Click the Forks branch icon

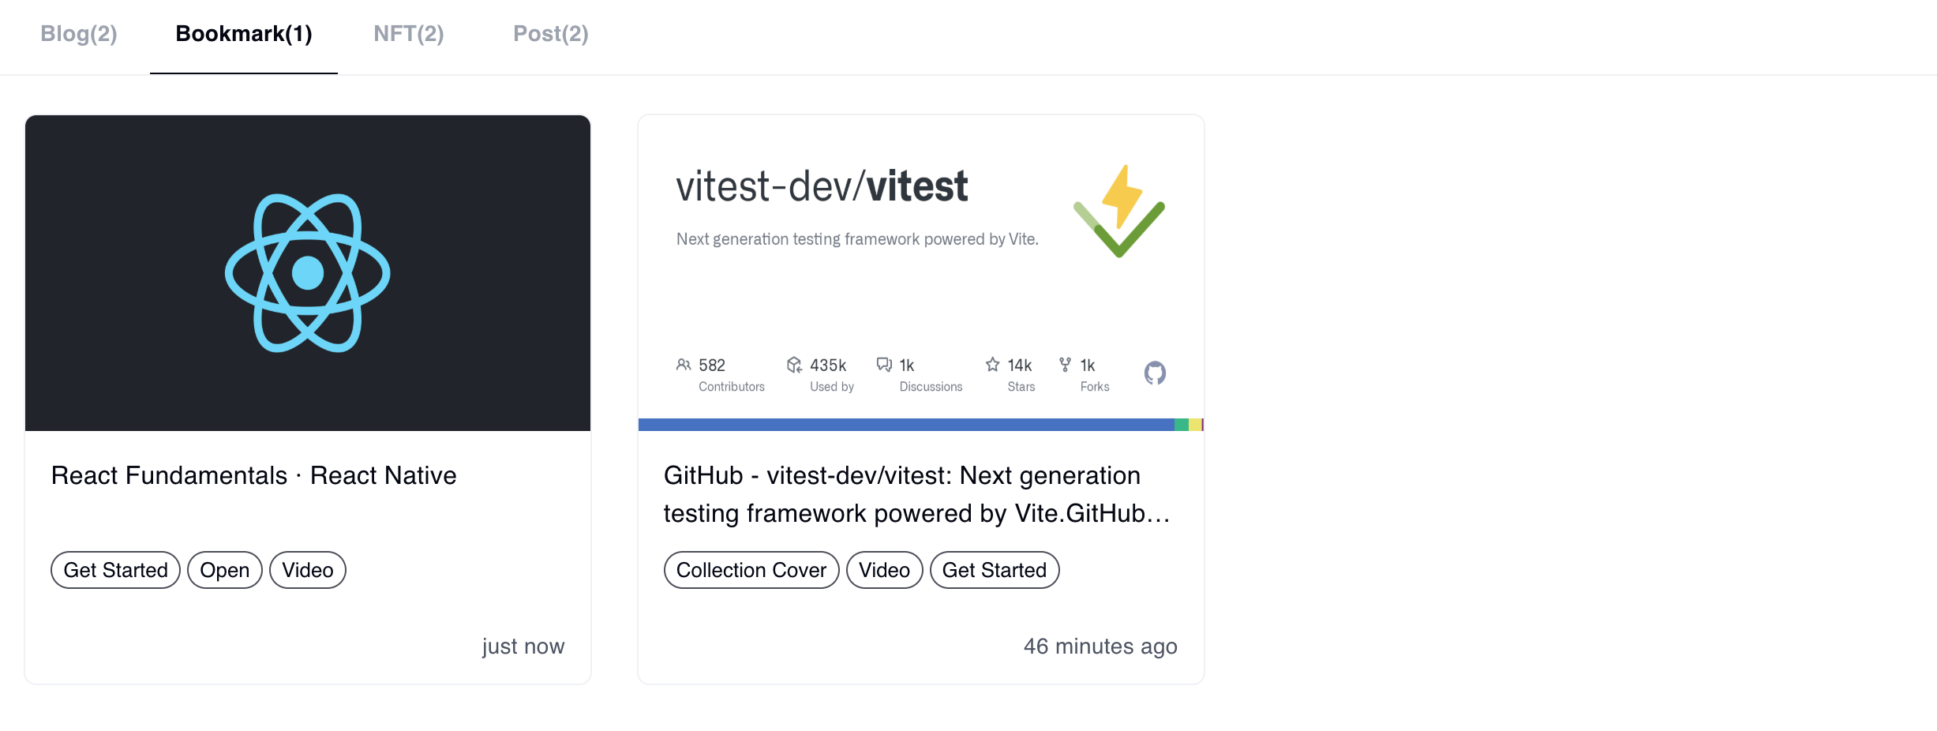[x=1065, y=365]
